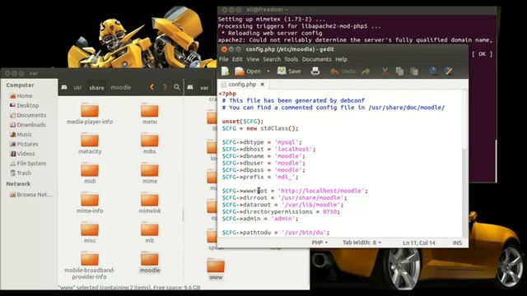Expand the Open recent files dropdown arrow

[x=268, y=72]
